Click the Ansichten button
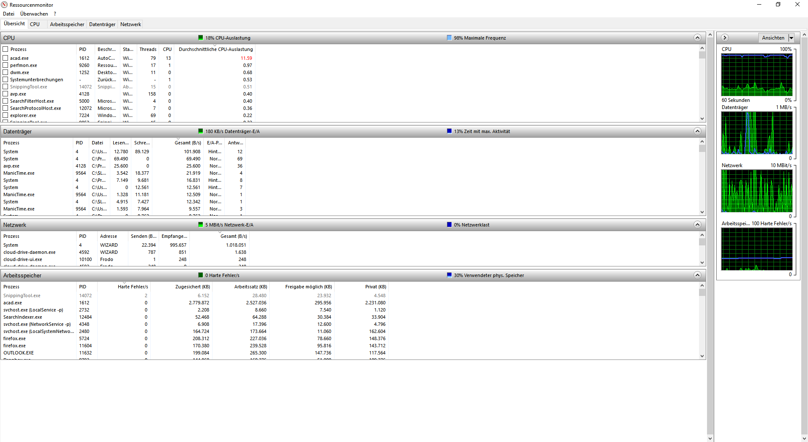The height and width of the screenshot is (442, 808). pos(773,38)
